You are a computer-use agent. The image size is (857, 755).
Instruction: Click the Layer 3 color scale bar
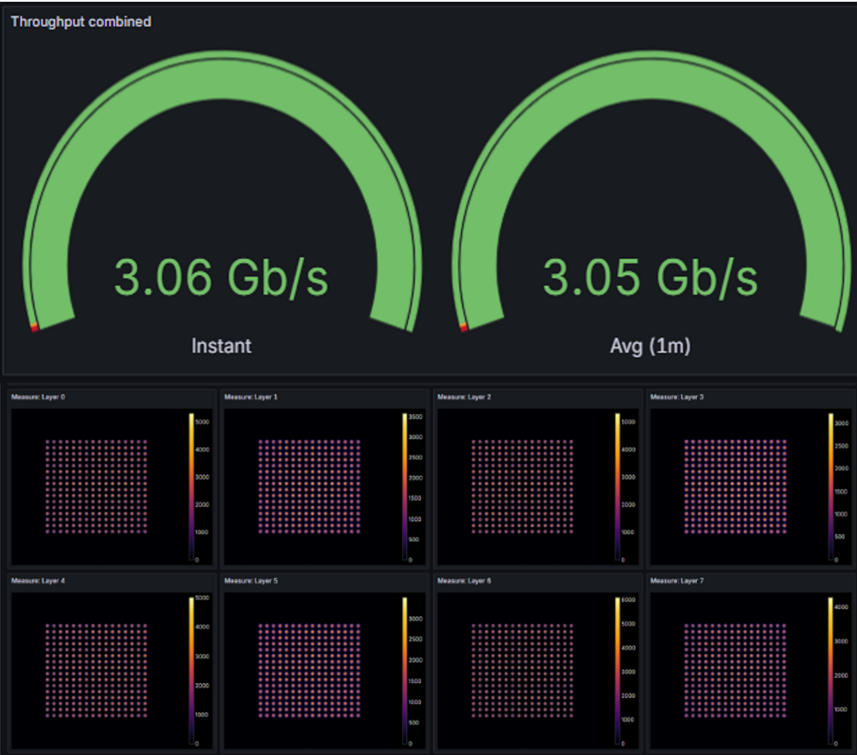click(830, 487)
